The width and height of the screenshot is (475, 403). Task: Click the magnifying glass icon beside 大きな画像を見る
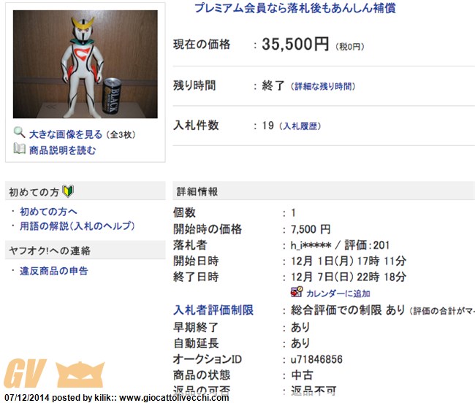tap(20, 132)
